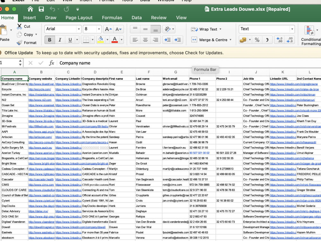Click the Save icon in title bar

(41, 9)
